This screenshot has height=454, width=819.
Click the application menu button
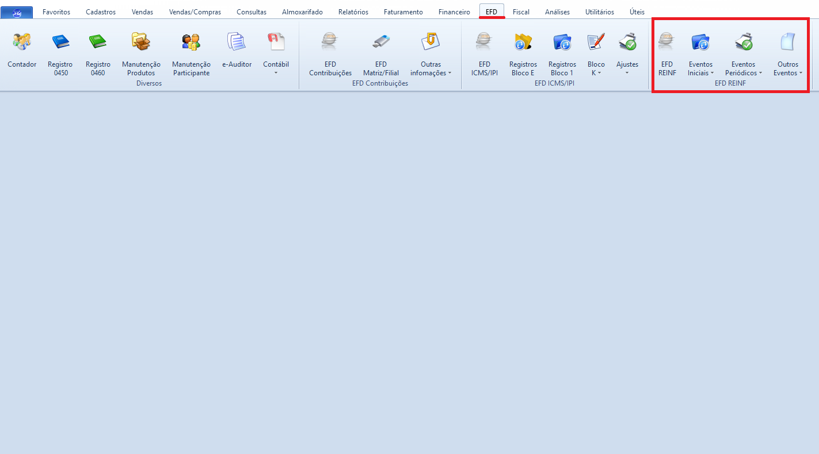[x=17, y=12]
